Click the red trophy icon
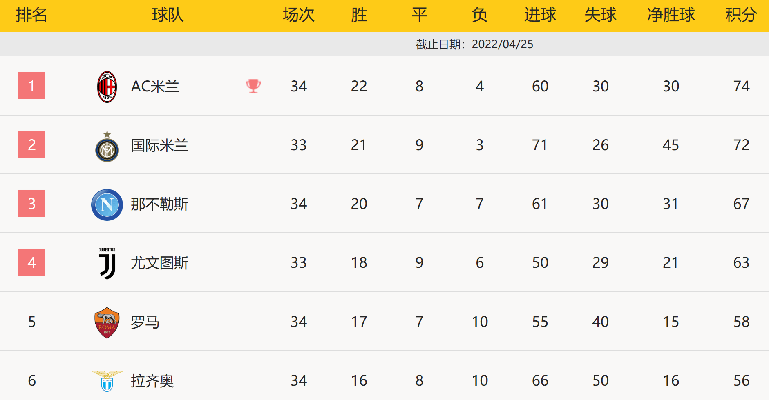769x400 pixels. 253,86
